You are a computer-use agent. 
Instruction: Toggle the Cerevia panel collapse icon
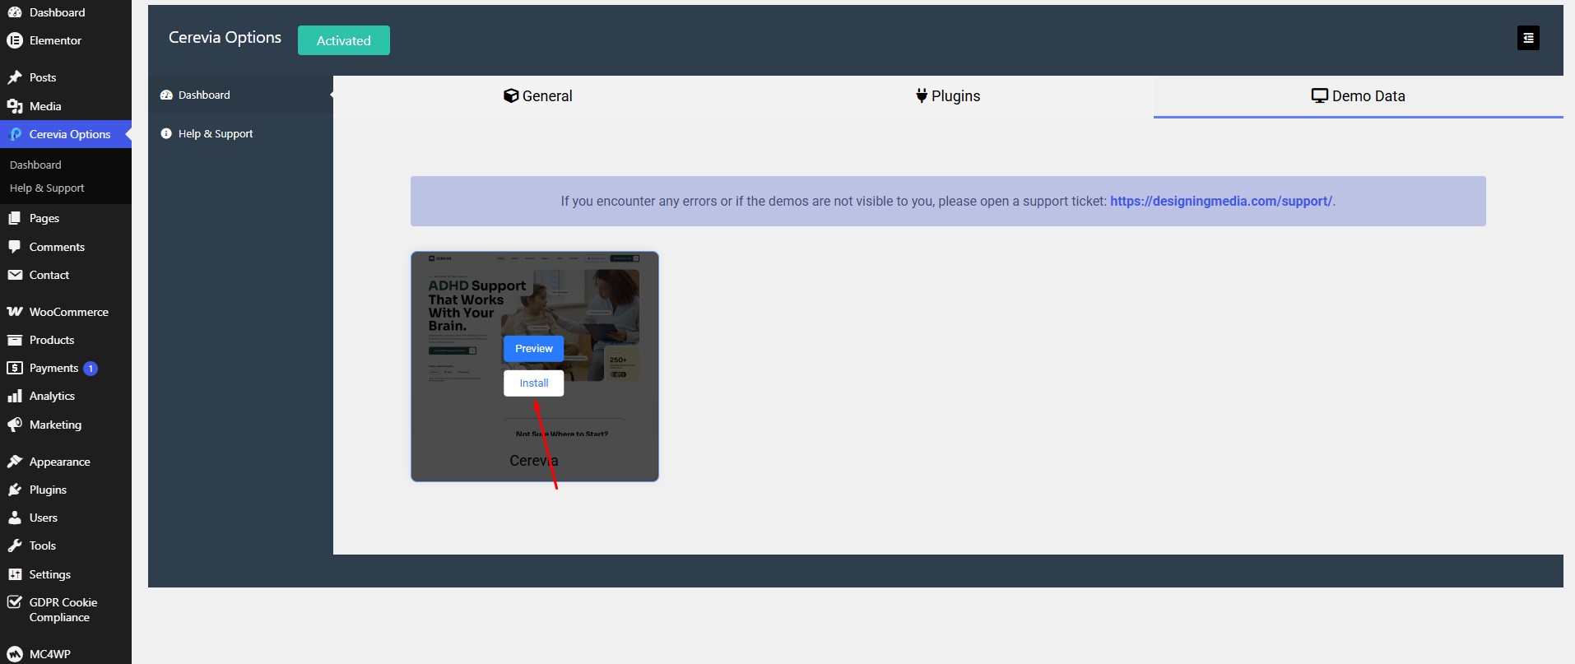tap(1528, 38)
